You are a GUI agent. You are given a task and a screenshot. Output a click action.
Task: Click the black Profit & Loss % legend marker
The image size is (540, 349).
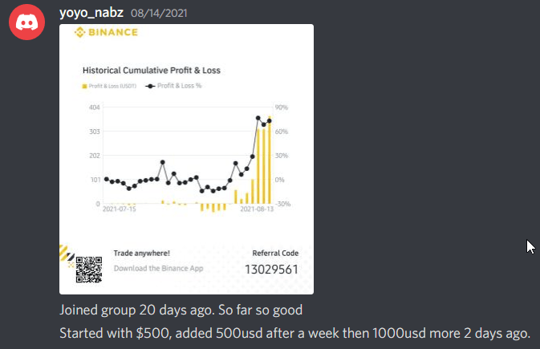(x=150, y=85)
